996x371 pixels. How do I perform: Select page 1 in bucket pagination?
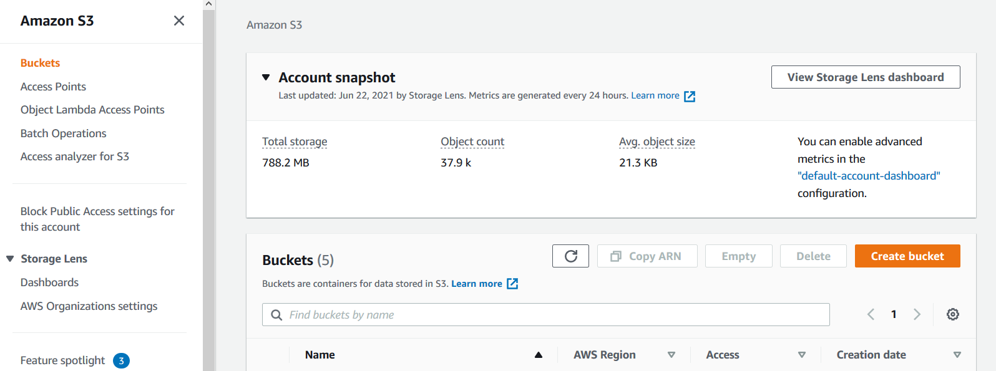tap(894, 314)
